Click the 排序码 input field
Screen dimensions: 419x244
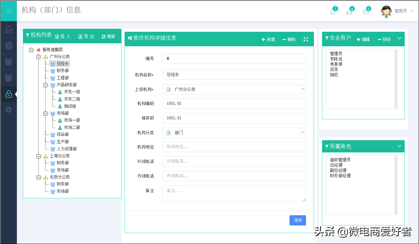tap(234, 118)
